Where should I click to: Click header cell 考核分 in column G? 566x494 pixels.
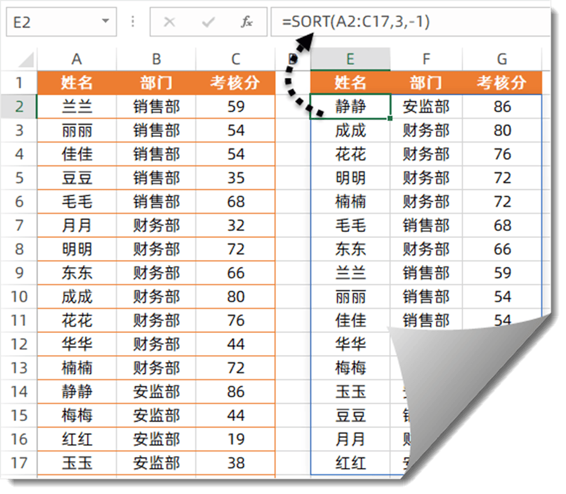click(x=502, y=82)
